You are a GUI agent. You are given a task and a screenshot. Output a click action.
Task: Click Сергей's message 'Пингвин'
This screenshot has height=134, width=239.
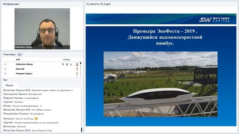coord(13,102)
